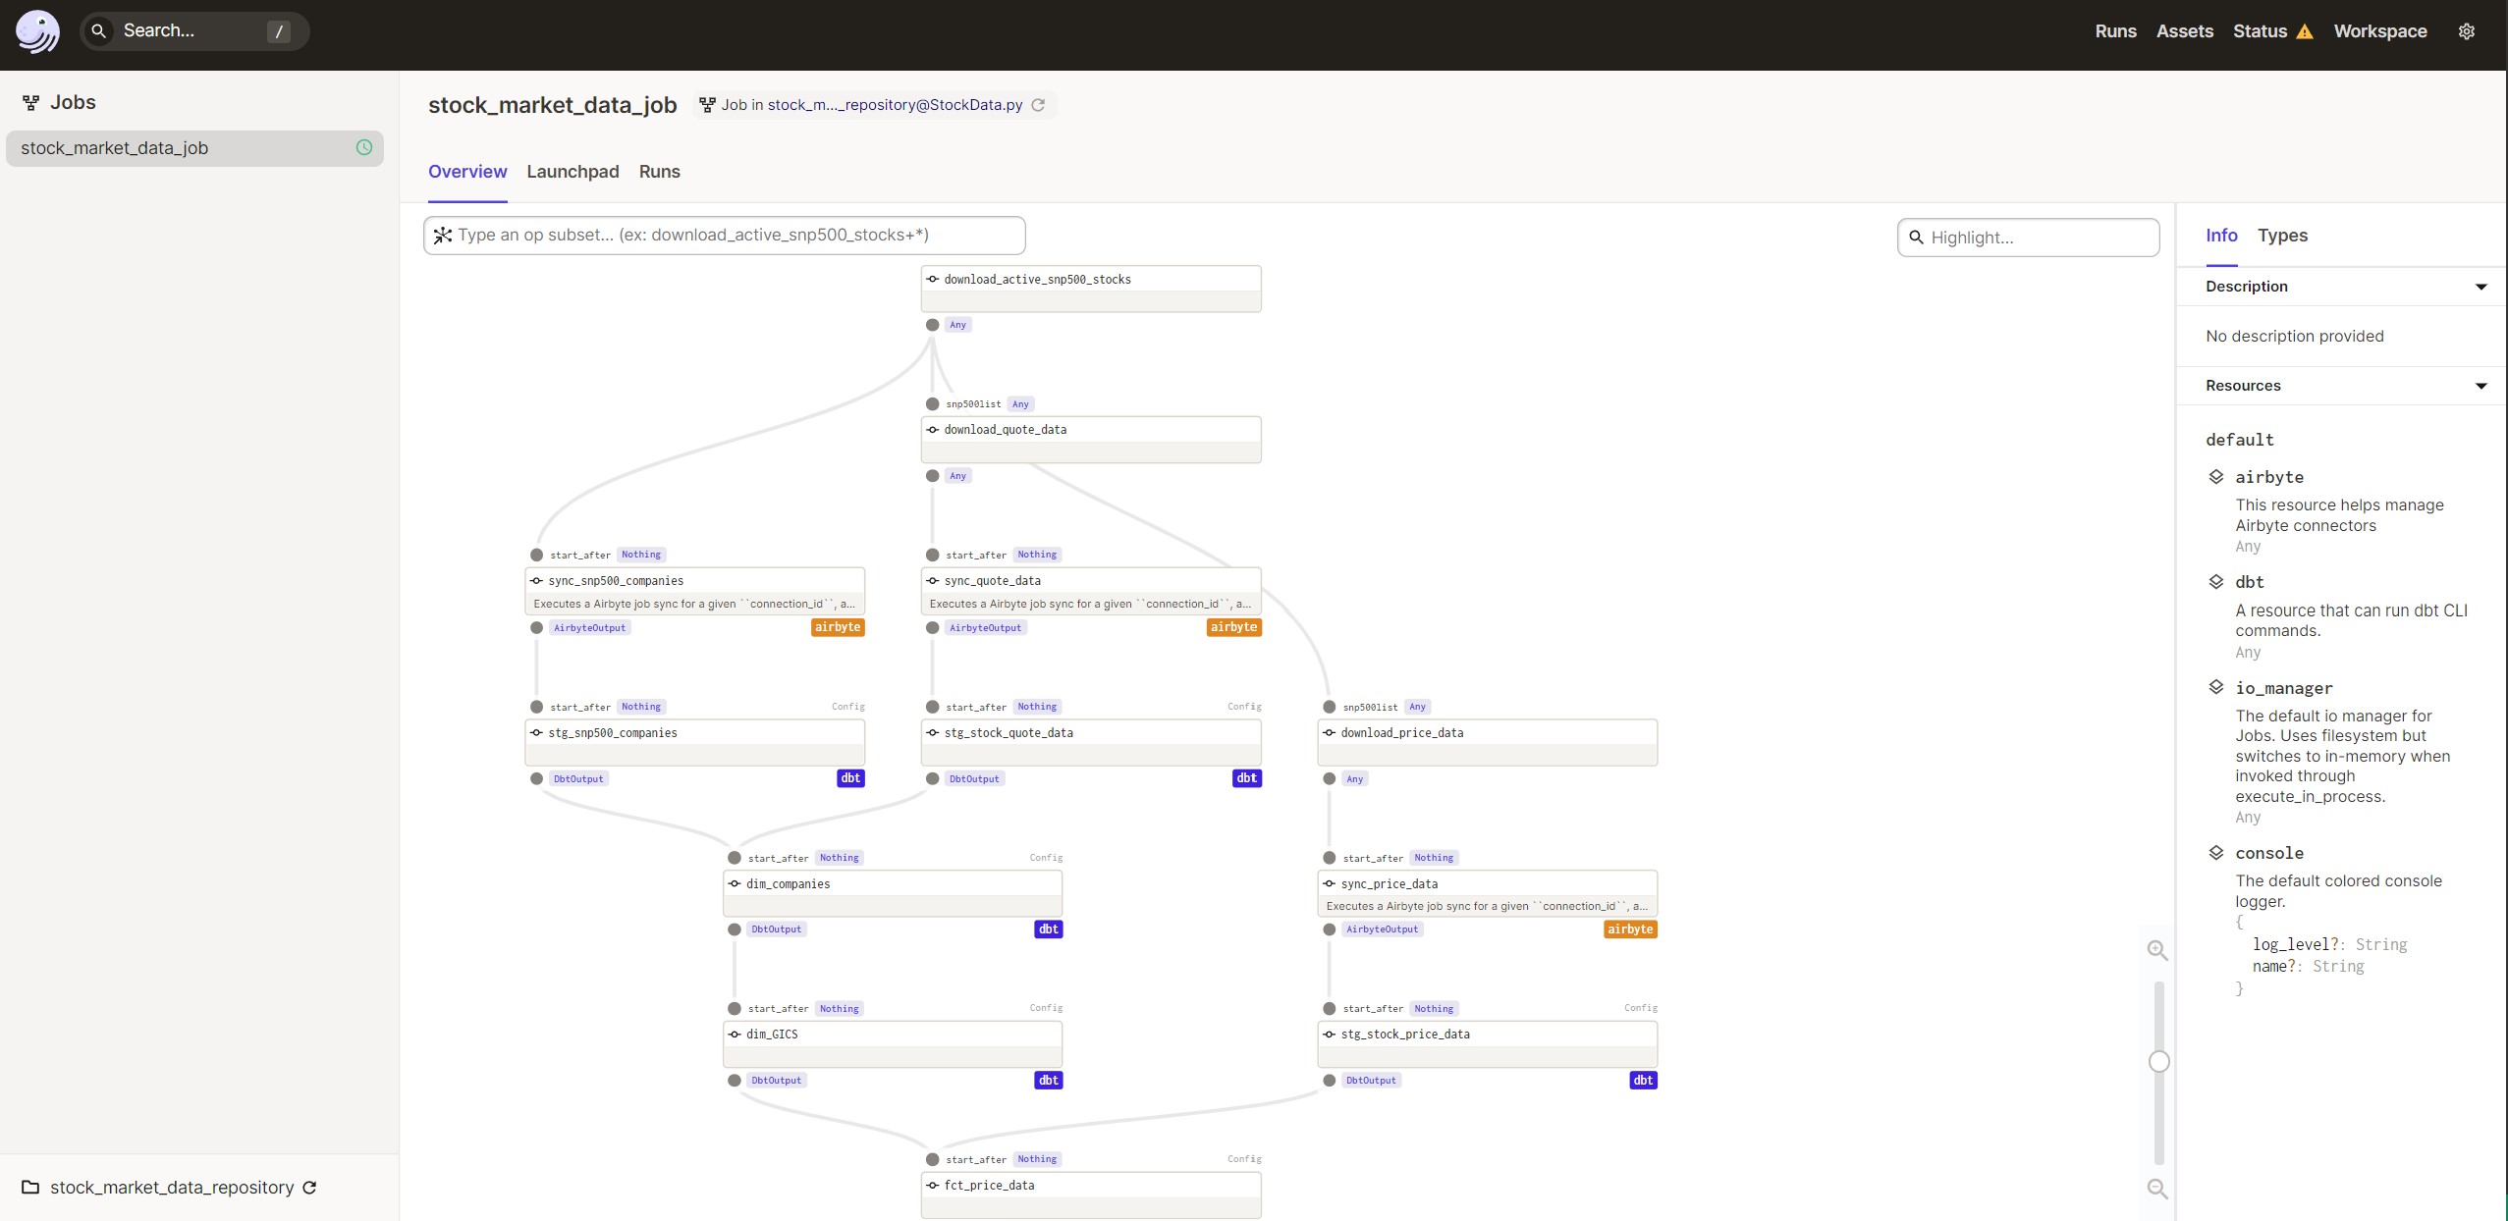Reload stock_market_data_repository icon at bottom left
Screen dimensions: 2508x1221
[x=309, y=1188]
